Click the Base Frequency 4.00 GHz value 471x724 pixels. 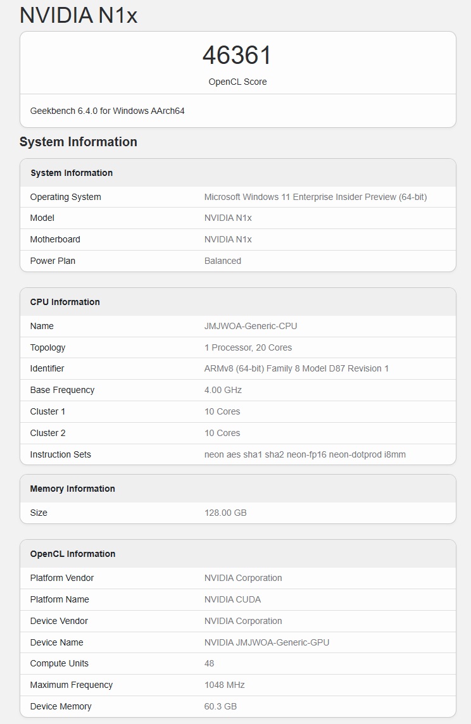(x=223, y=390)
